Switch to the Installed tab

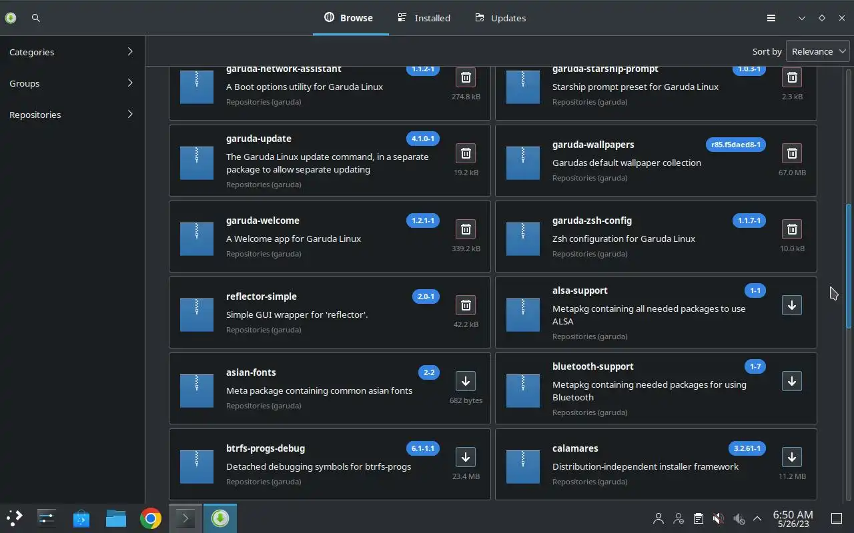[x=424, y=18]
